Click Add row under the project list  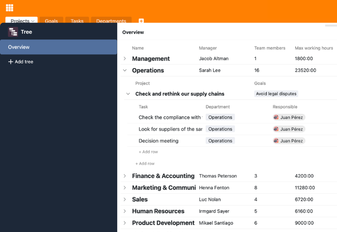click(145, 163)
